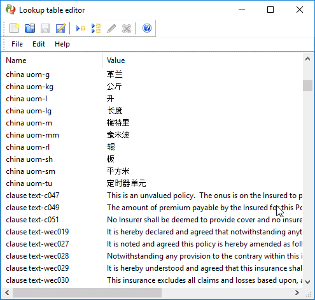Open help via blue question icon
This screenshot has height=300, width=315.
(x=147, y=28)
